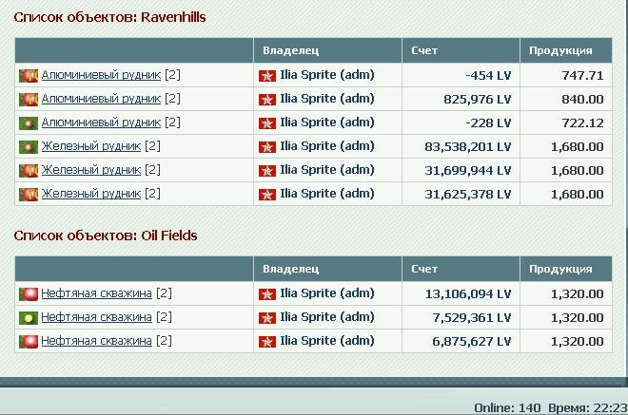
Task: Click the red star icon in the 825,976 LV row
Action: pyautogui.click(x=267, y=100)
